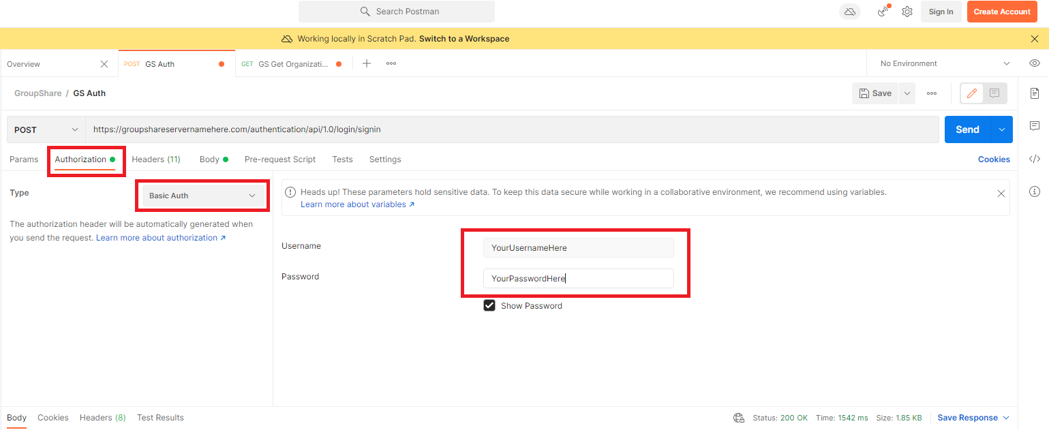Click the GS Auth breadcrumb request name
The height and width of the screenshot is (430, 1049).
[89, 93]
